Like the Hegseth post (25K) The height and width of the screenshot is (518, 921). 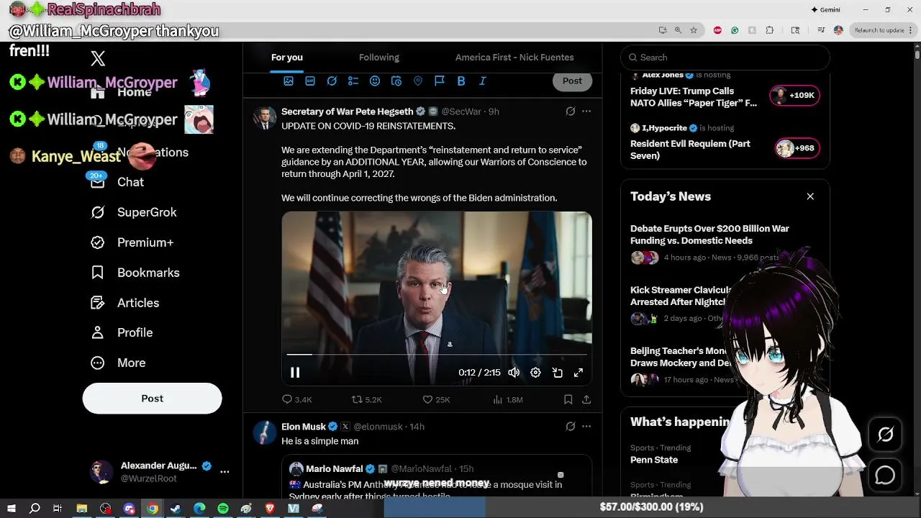[436, 399]
